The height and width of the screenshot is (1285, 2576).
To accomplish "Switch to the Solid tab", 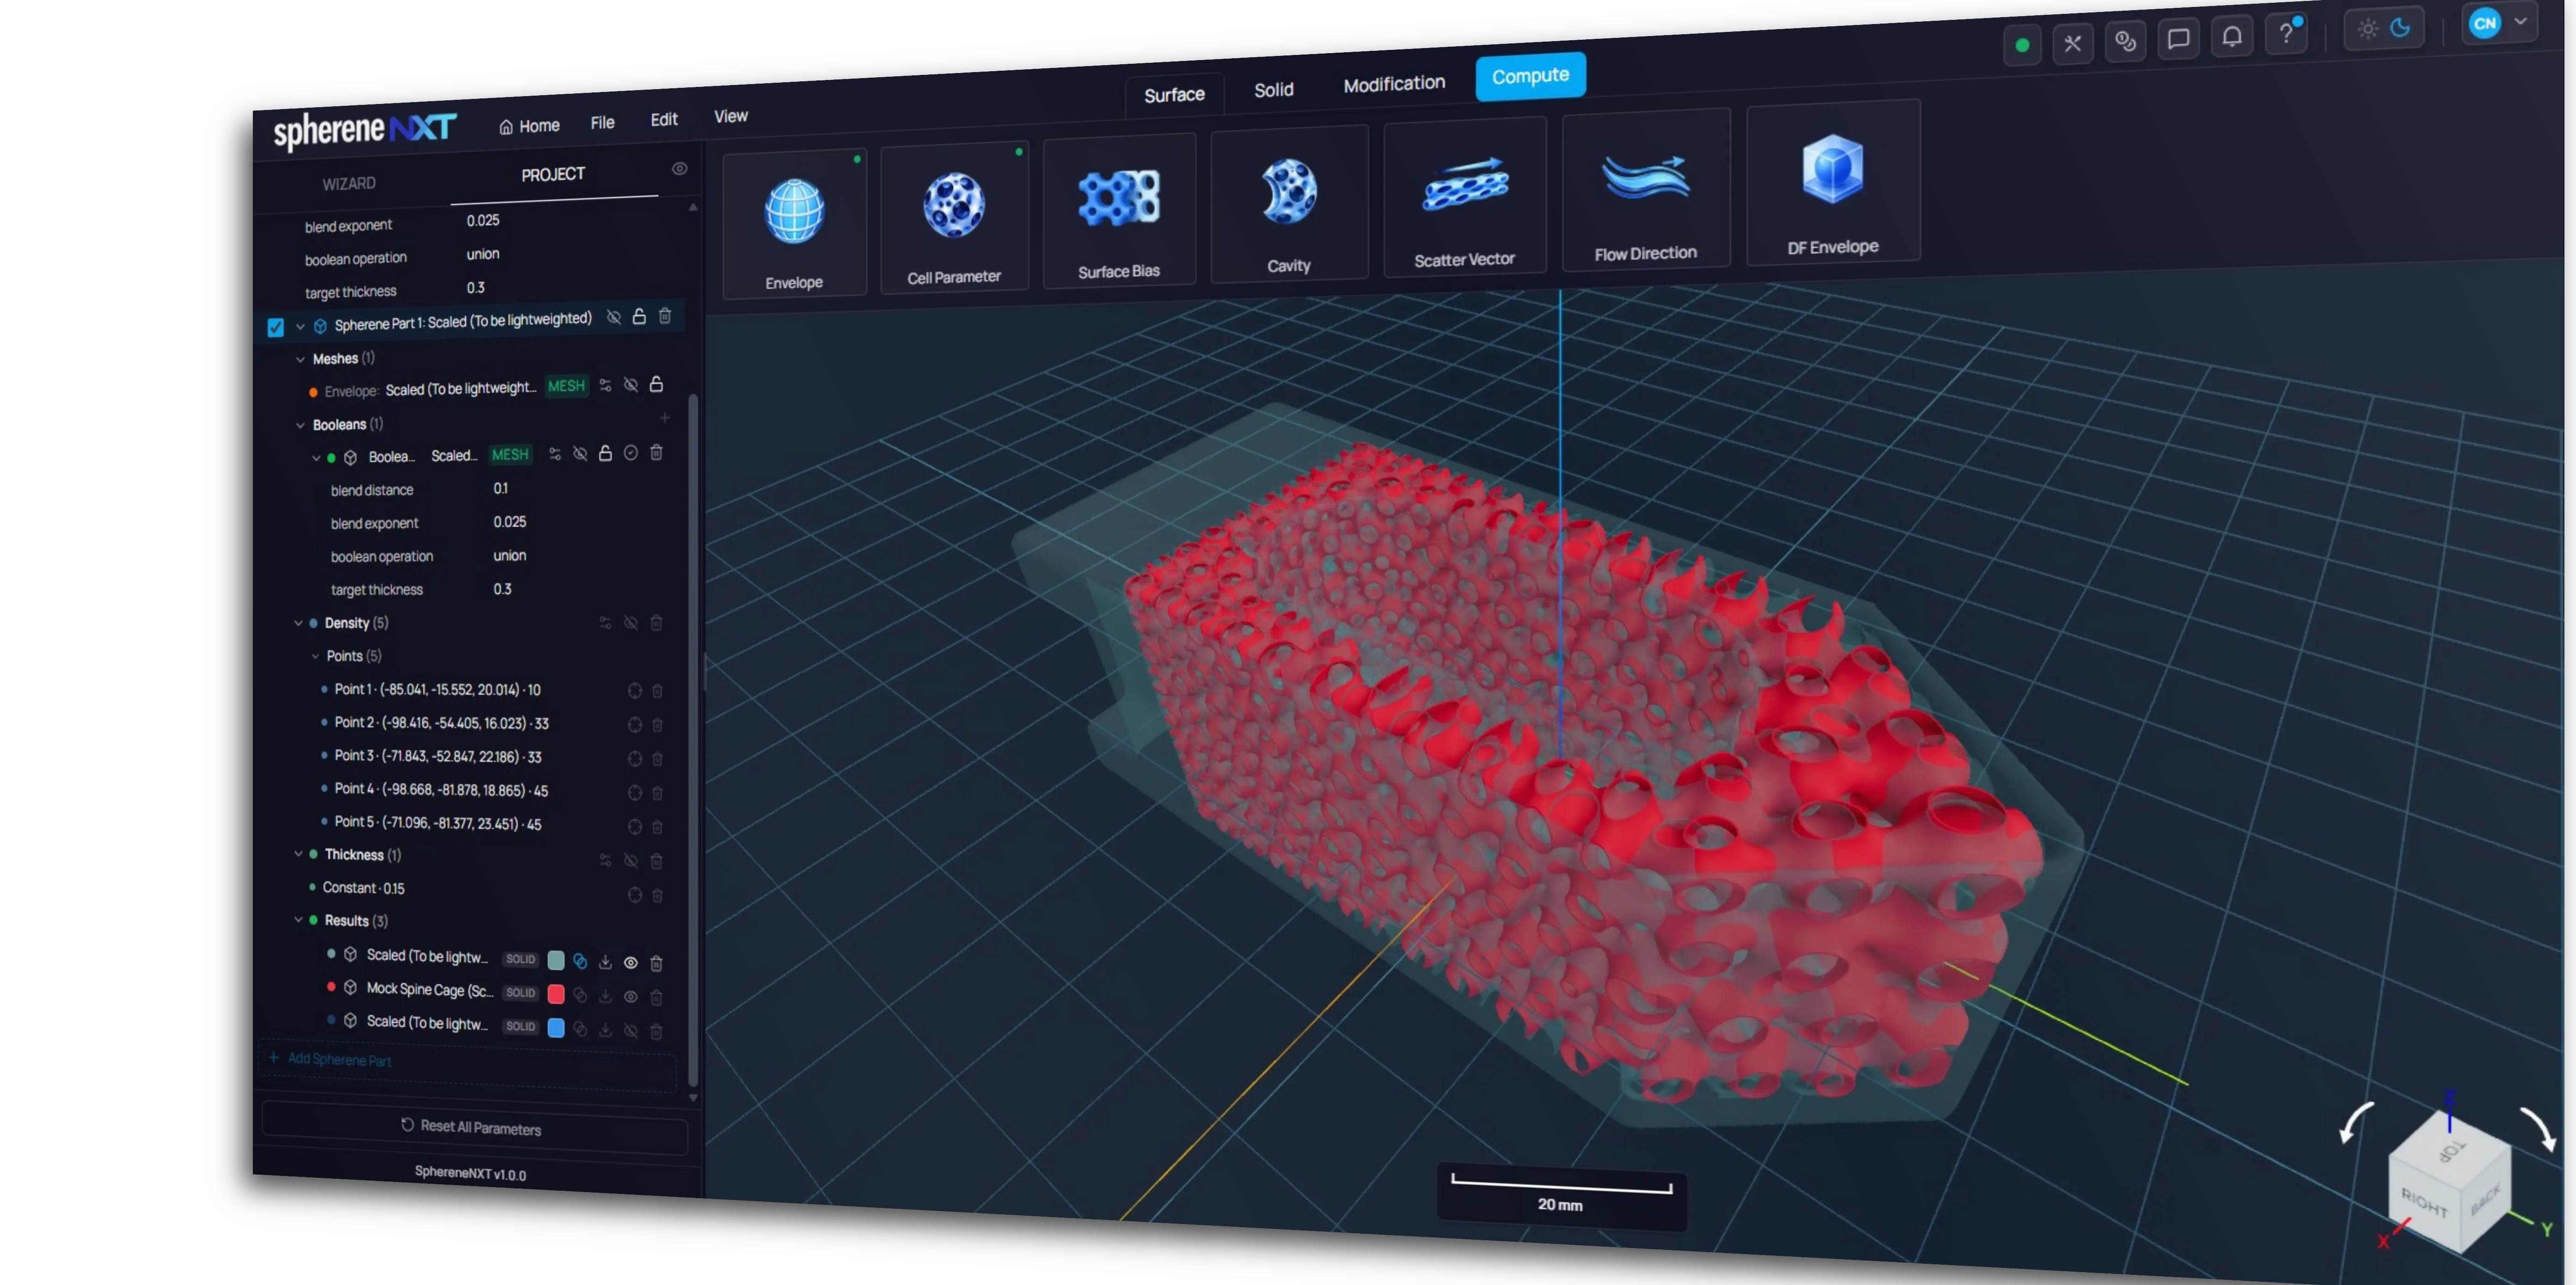I will 1274,90.
